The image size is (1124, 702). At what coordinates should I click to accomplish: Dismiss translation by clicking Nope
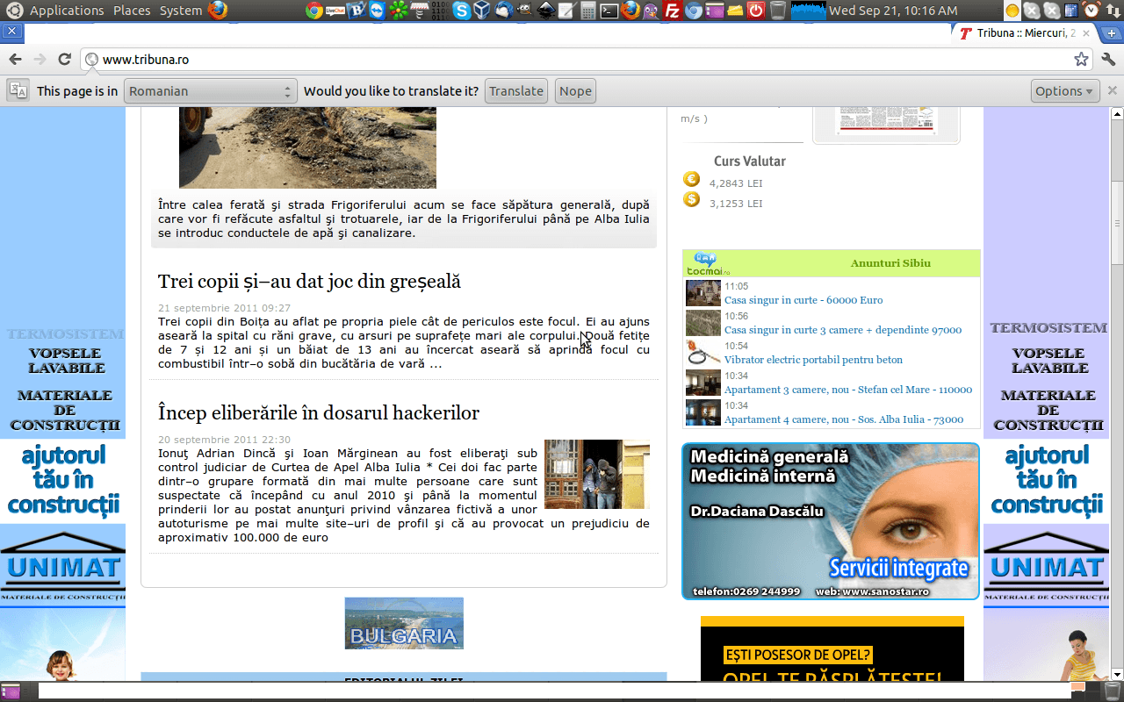575,90
